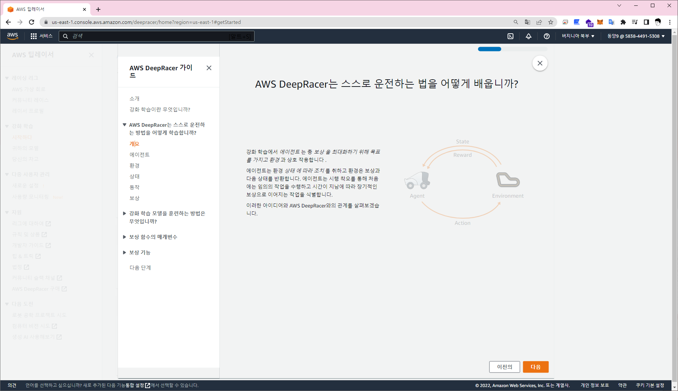
Task: Expand 강화 학습 모델을 훈련하는 방법은 section
Action: (124, 214)
